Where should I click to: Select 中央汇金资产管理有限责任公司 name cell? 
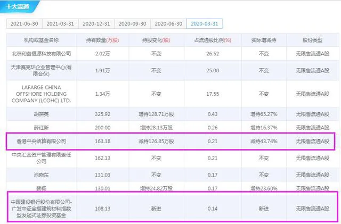[x=42, y=158]
